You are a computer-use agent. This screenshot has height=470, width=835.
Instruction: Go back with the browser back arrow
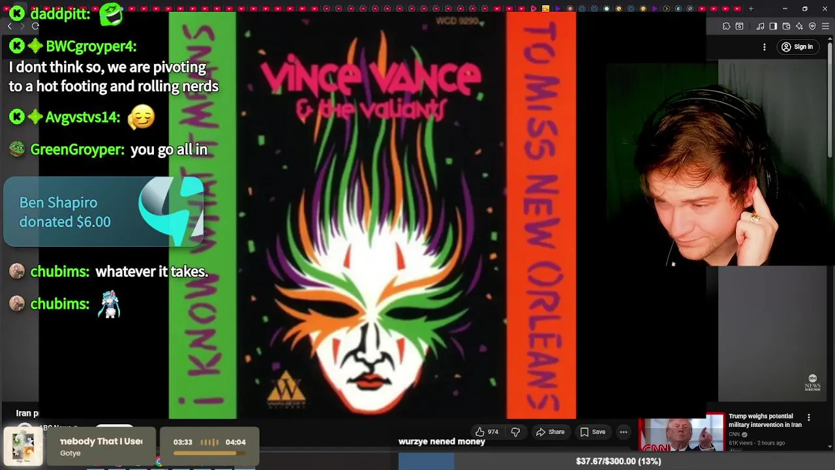[x=9, y=26]
